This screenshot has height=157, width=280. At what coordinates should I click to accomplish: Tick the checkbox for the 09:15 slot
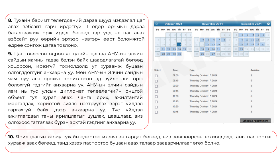156,81
